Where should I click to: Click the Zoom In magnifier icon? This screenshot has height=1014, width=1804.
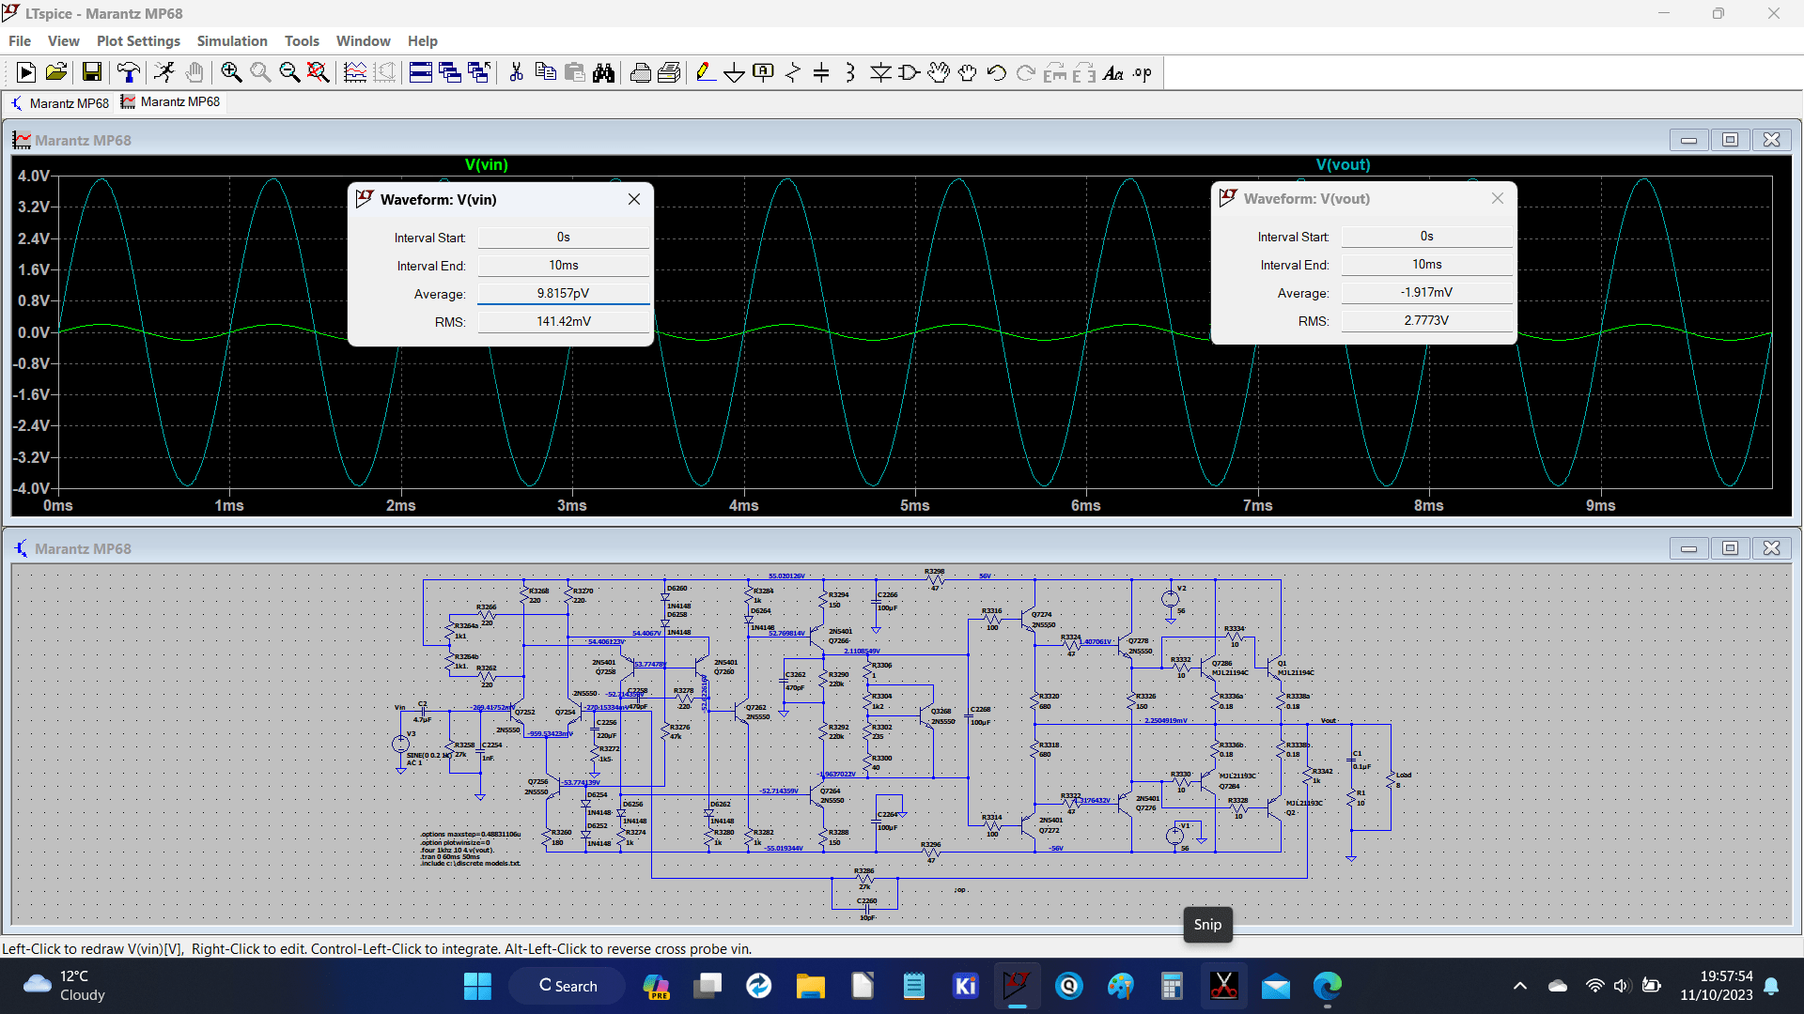[231, 72]
